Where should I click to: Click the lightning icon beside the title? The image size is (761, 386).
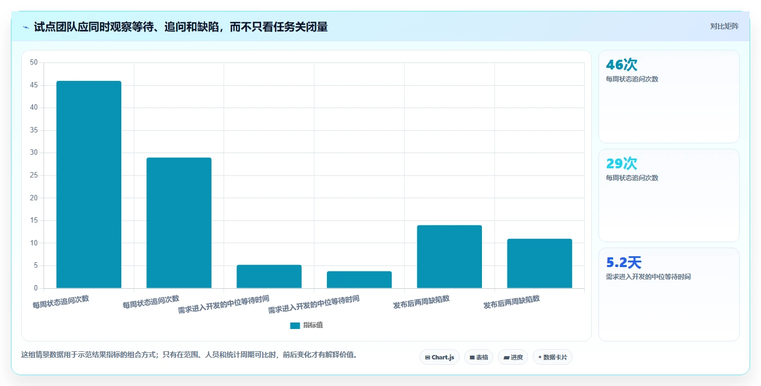(26, 27)
